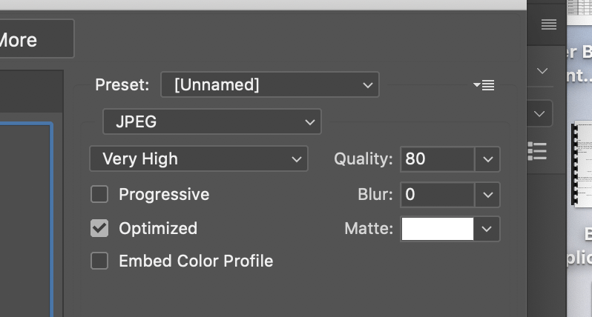
Task: Click the hamburger panel menu icon
Action: click(548, 24)
